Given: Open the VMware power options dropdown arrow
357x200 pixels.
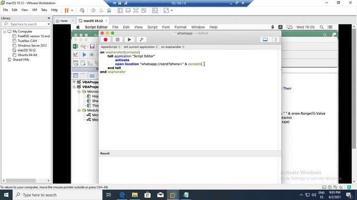Looking at the screenshot, I should tap(72, 11).
